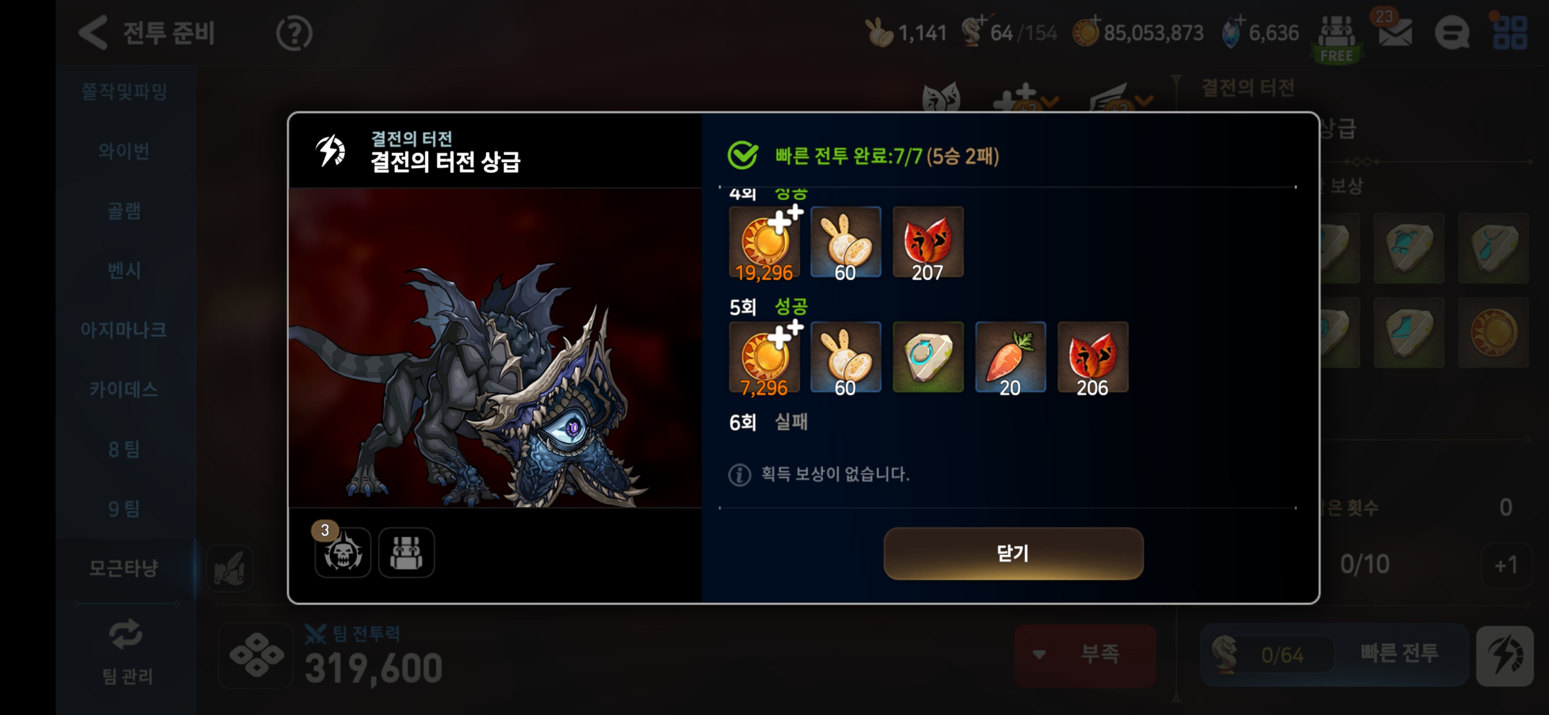Viewport: 1549px width, 715px height.
Task: Open the mail inbox icon
Action: pos(1395,32)
